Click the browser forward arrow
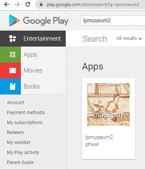The image size is (145, 169). click(x=17, y=5)
